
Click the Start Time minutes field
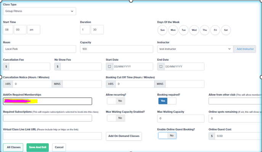[20, 30]
